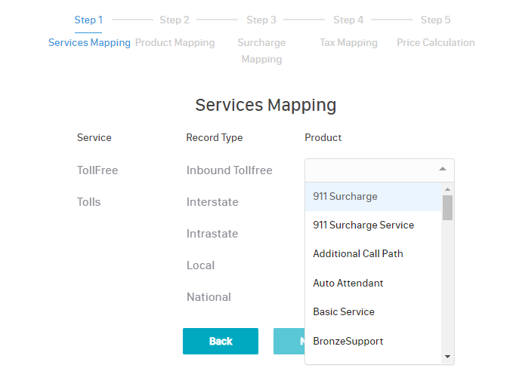This screenshot has width=516, height=371.
Task: Select BronzeSupport product option
Action: (x=348, y=342)
